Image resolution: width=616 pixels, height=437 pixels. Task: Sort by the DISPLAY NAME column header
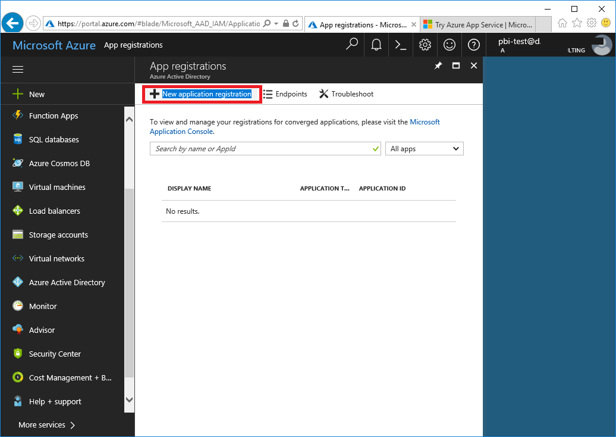tap(189, 188)
